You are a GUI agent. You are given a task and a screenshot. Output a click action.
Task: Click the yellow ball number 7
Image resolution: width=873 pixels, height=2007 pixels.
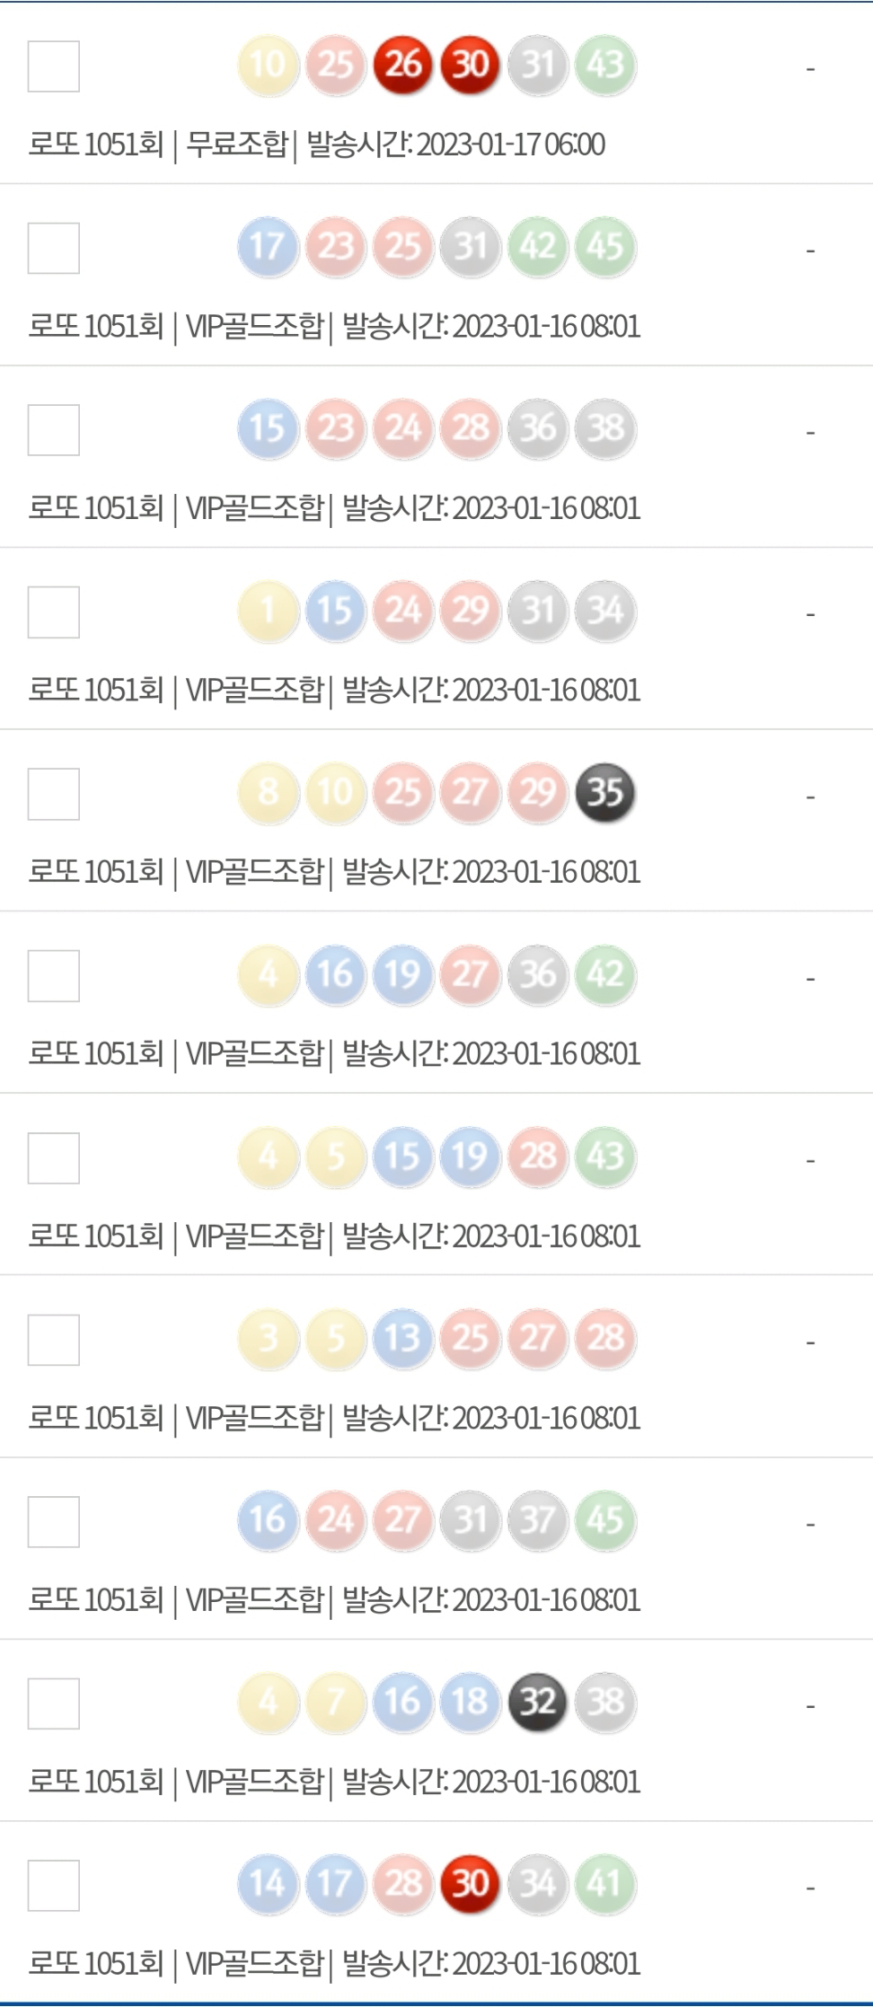(x=335, y=1702)
